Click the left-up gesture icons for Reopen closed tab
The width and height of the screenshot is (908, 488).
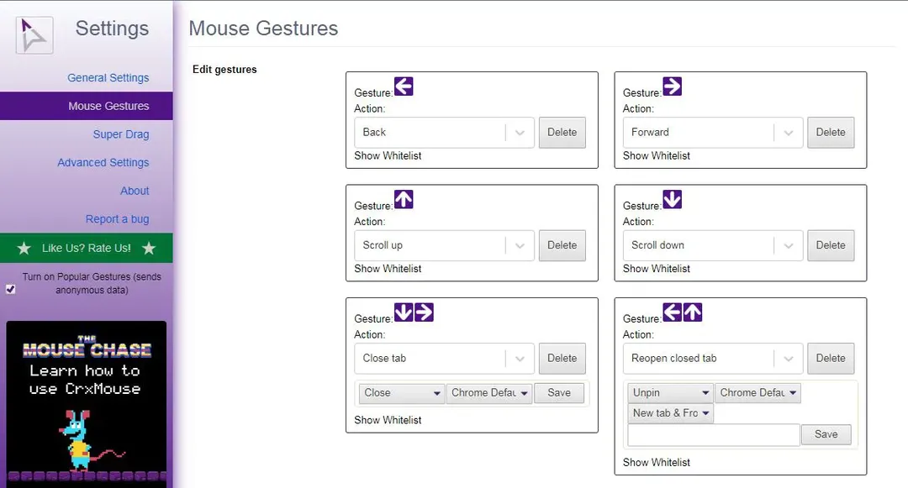[682, 312]
